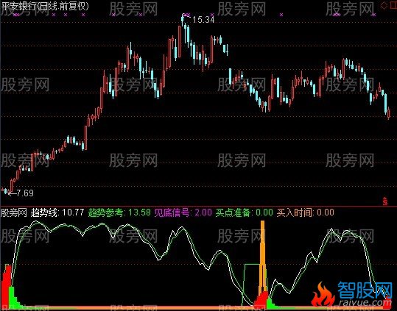The height and width of the screenshot is (311, 397).
Task: Click the 股旁网 indicator name in sub-panel header
Action: pos(14,212)
